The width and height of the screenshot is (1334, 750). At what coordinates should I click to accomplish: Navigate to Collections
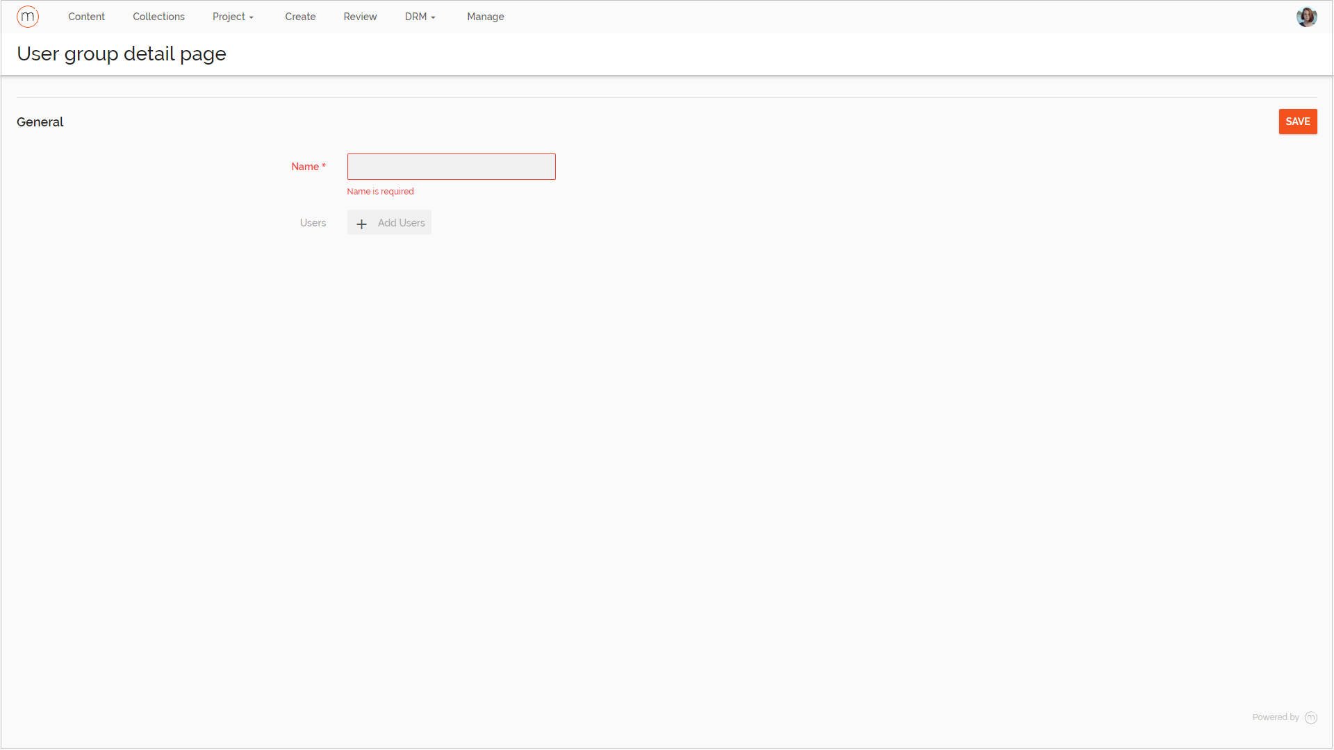pos(158,17)
